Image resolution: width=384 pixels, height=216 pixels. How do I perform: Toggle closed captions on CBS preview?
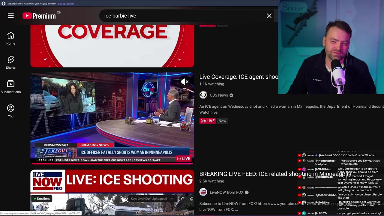pyautogui.click(x=184, y=97)
